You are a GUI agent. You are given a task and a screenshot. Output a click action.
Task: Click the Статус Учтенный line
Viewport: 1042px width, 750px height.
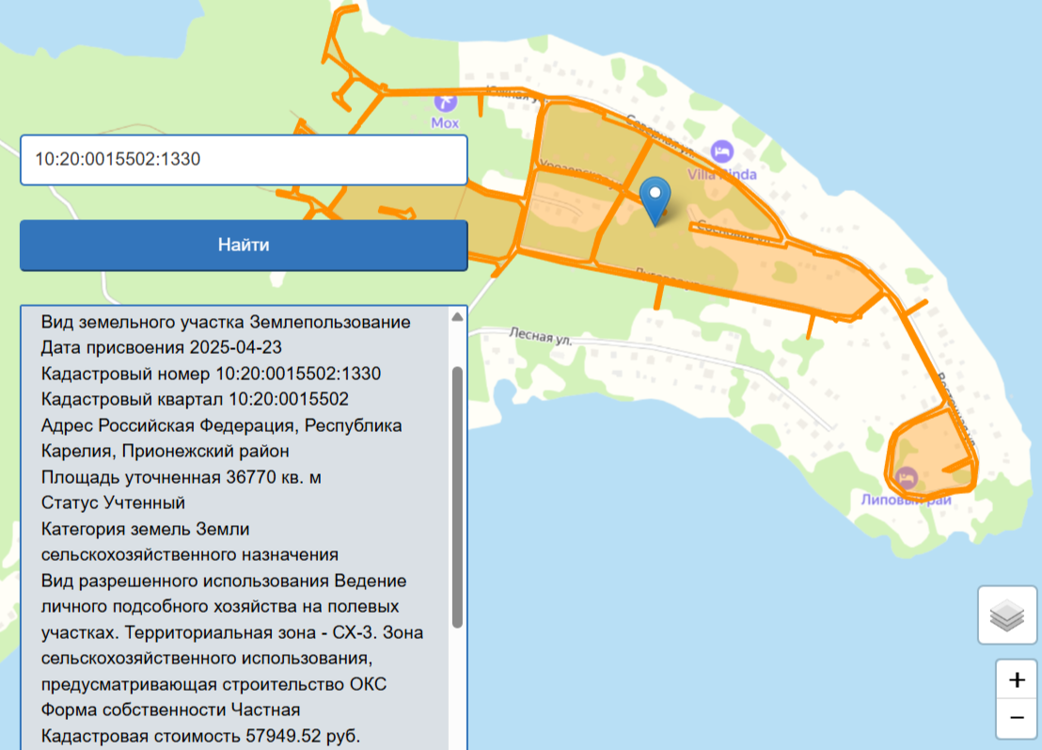coord(113,503)
